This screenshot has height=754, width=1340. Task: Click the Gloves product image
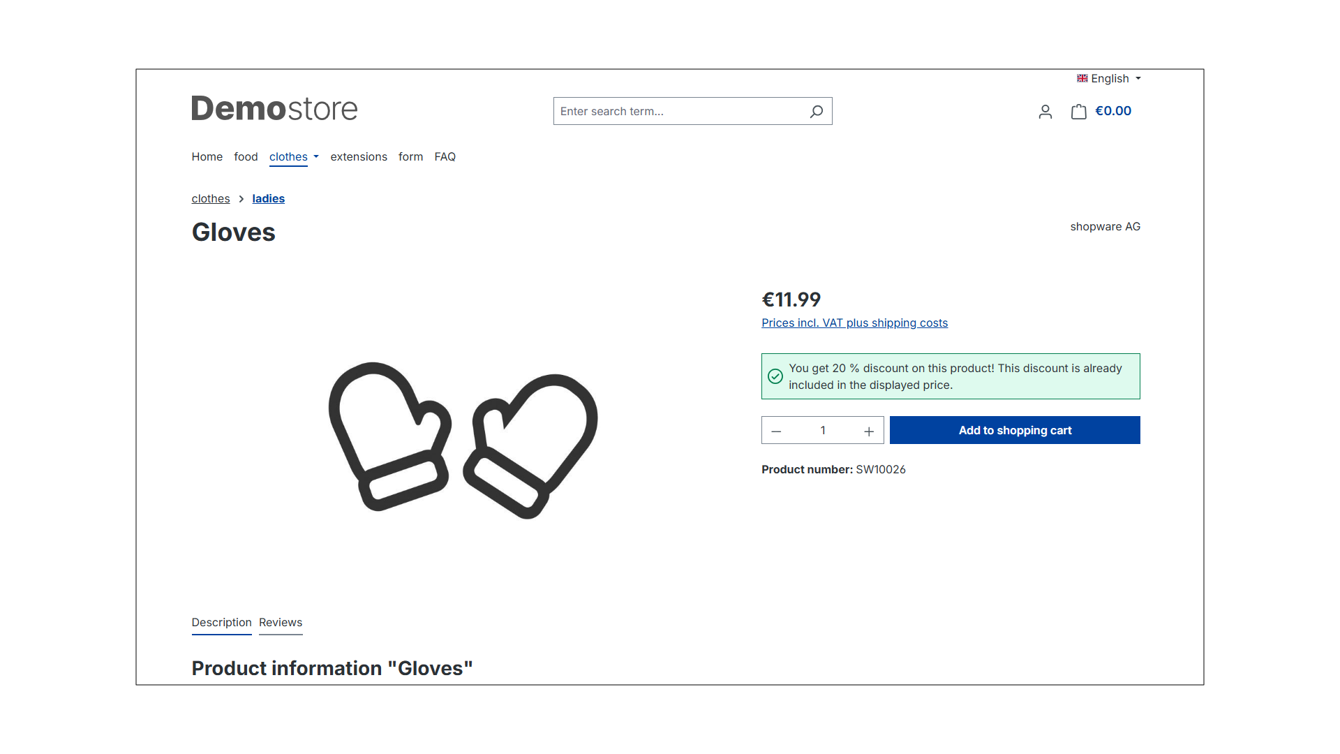[463, 440]
